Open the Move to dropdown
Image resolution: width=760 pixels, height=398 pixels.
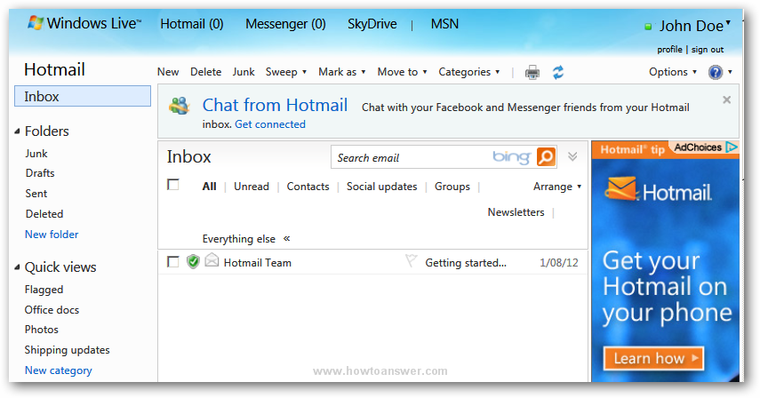coord(403,72)
